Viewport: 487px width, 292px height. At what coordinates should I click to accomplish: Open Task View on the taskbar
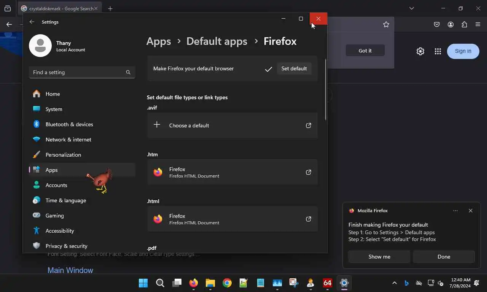(177, 283)
